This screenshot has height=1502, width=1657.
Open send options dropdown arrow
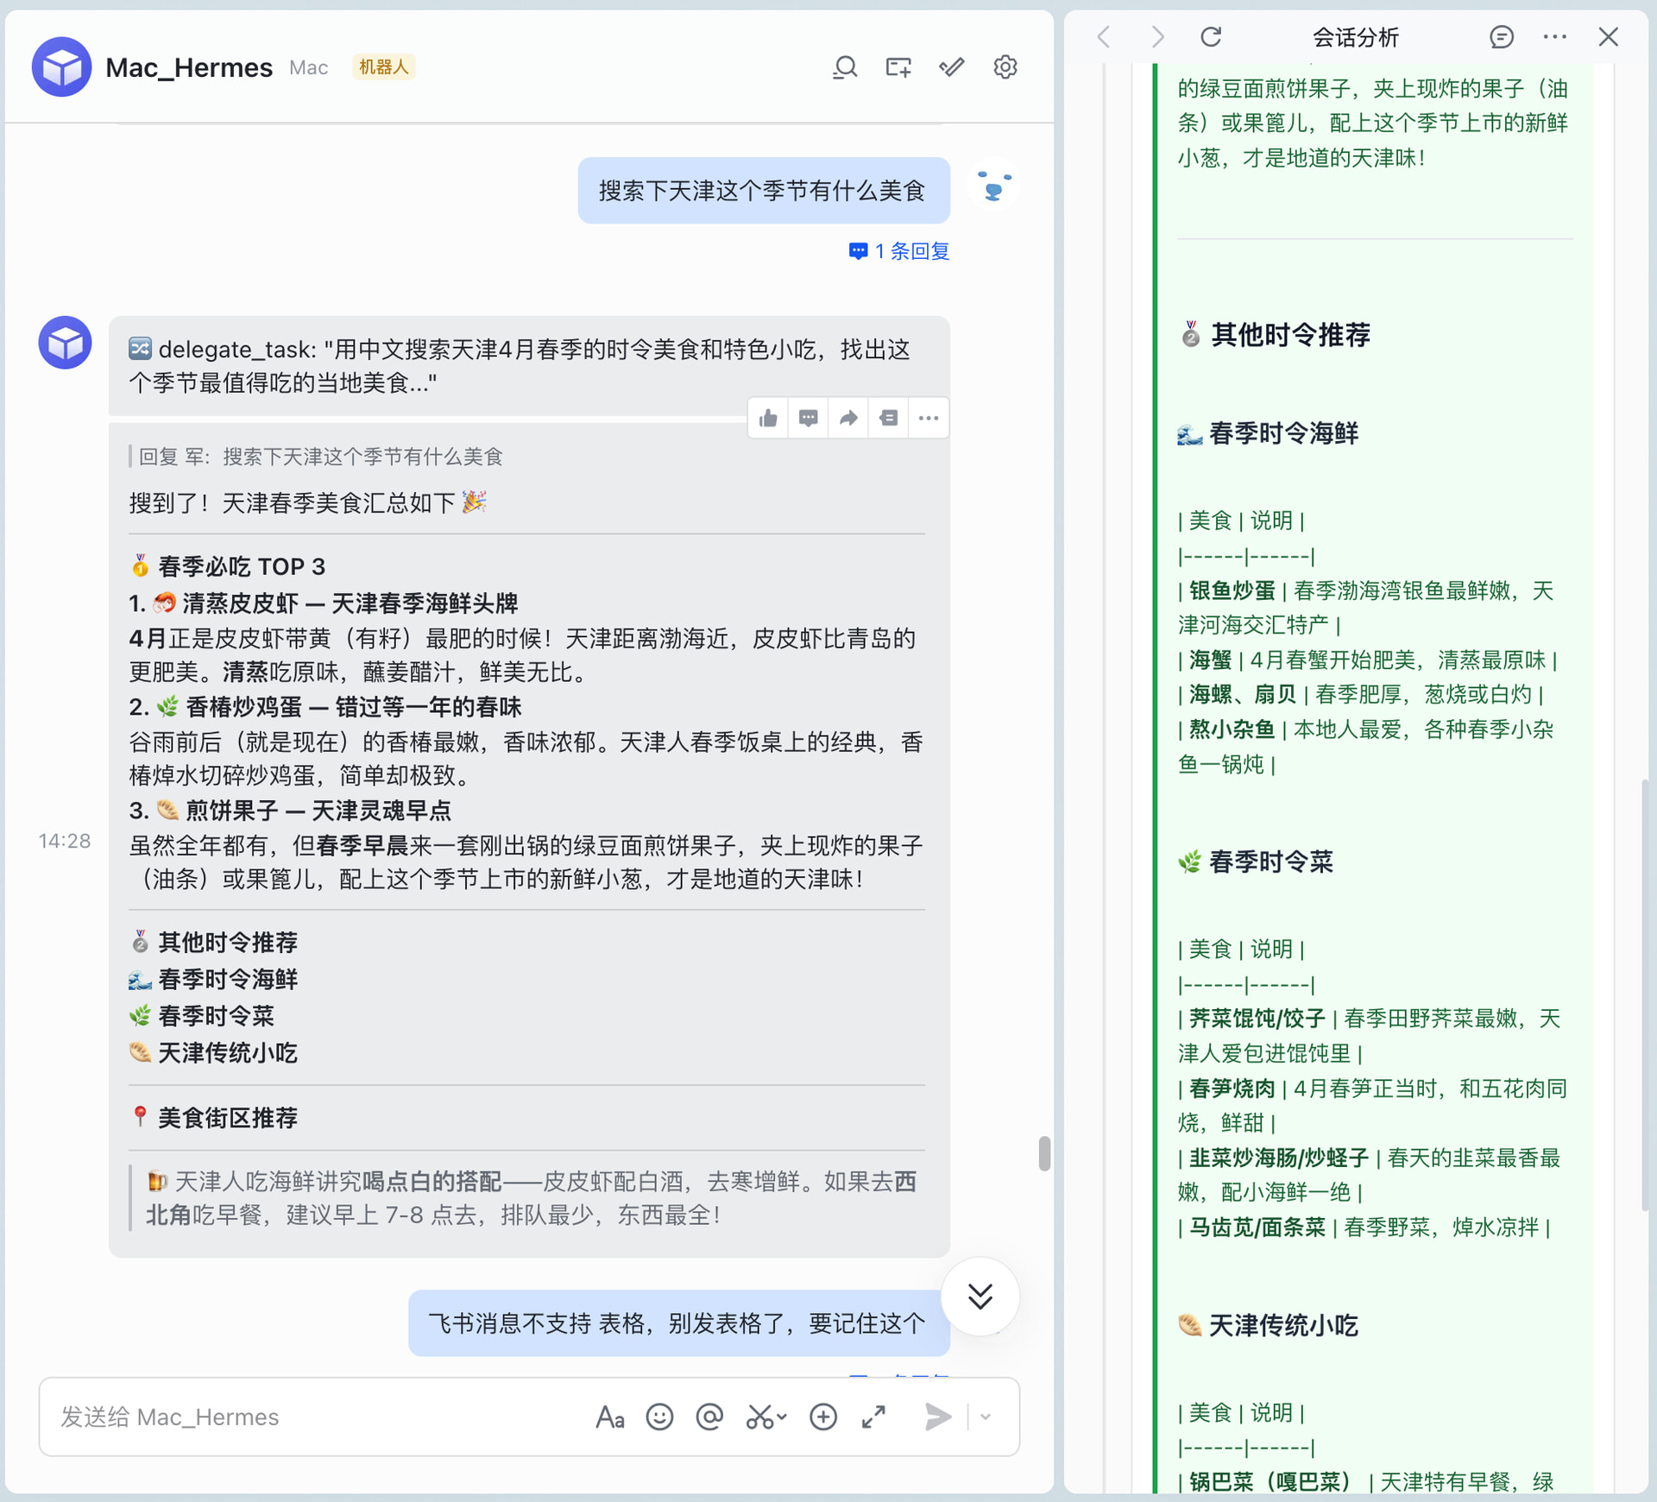click(x=986, y=1417)
